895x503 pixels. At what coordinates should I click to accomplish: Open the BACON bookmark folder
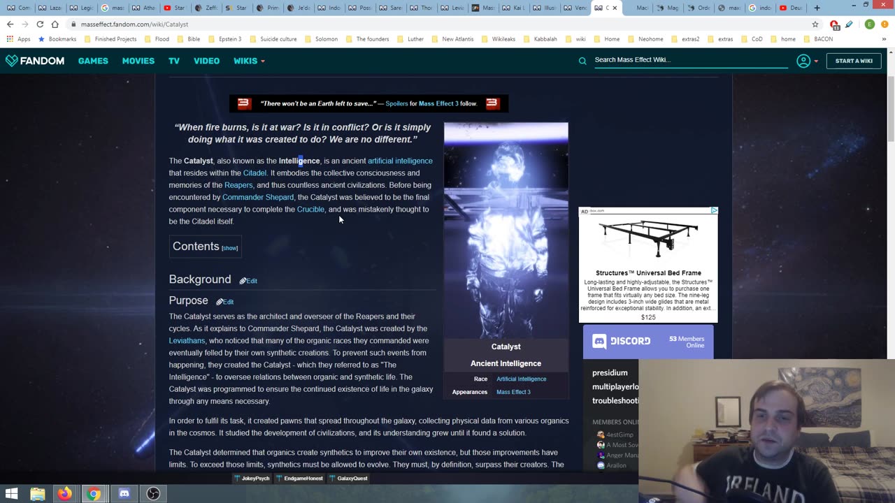coord(818,39)
